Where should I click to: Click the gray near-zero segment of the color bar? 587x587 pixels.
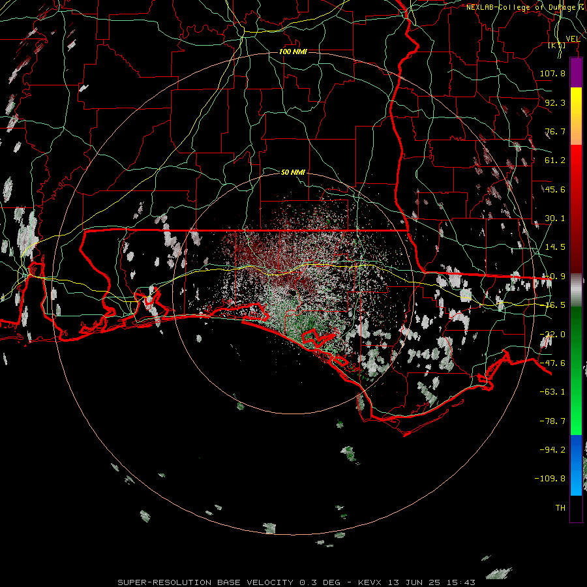click(x=576, y=290)
